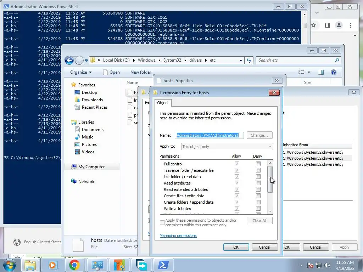Open the Videos library

click(x=88, y=152)
